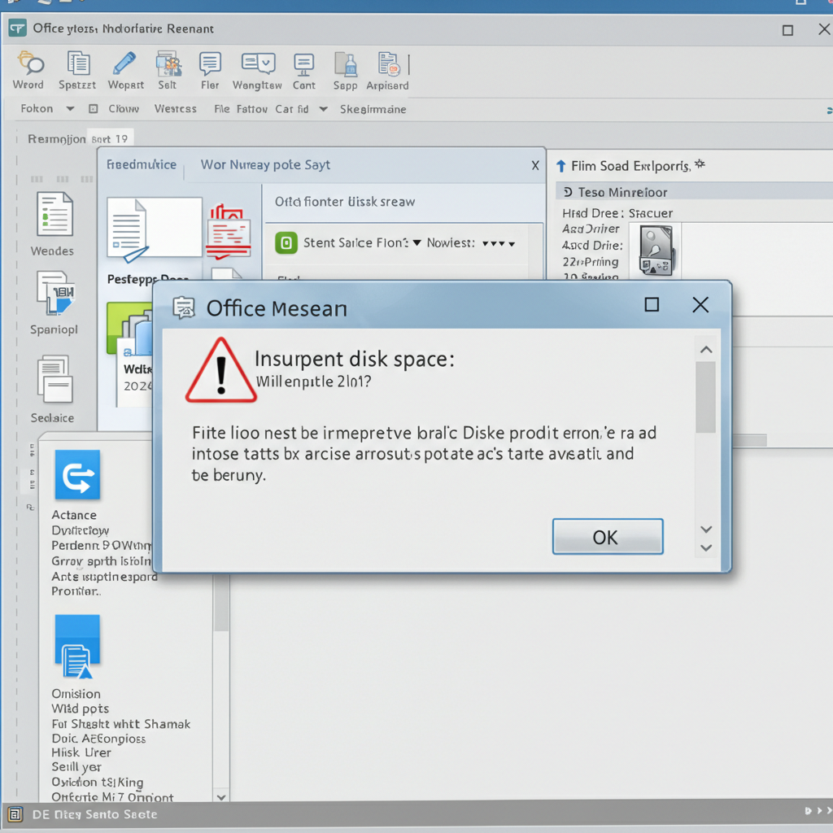The image size is (833, 833).
Task: Click the dialog scrollbar up arrow
Action: 706,350
